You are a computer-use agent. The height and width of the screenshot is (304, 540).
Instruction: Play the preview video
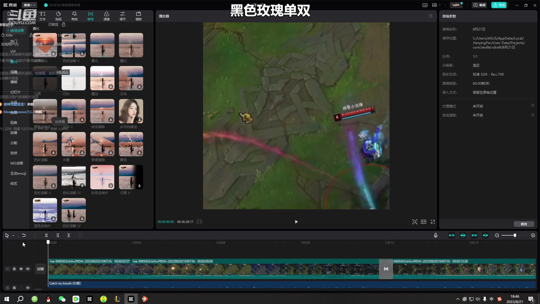296,222
